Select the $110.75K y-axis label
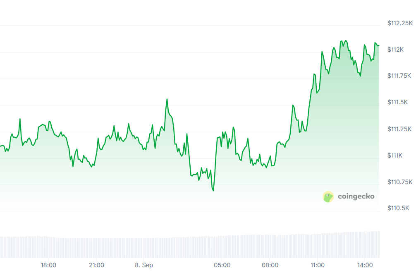The width and height of the screenshot is (416, 273). tap(400, 182)
